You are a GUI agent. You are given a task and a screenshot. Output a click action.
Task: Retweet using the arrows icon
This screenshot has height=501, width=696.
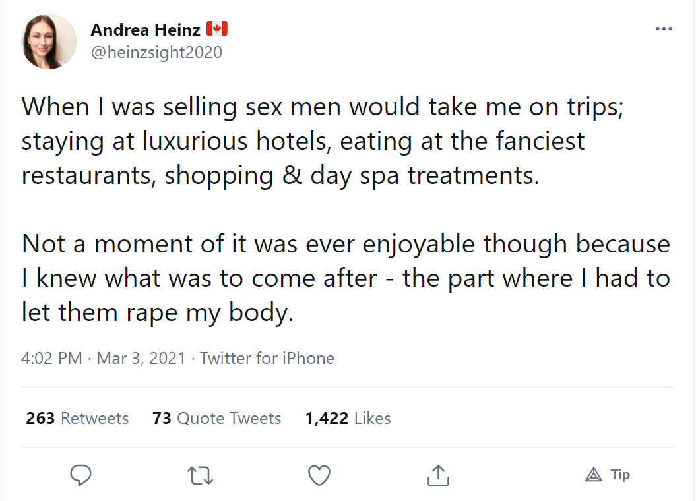pyautogui.click(x=200, y=475)
